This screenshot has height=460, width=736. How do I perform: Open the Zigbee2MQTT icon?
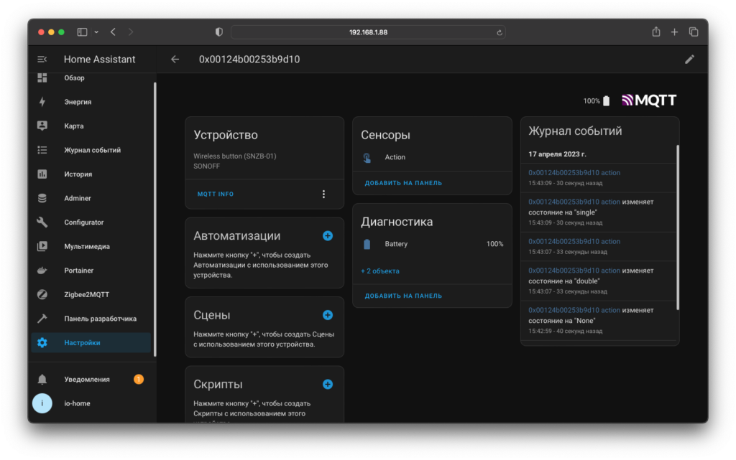point(42,294)
